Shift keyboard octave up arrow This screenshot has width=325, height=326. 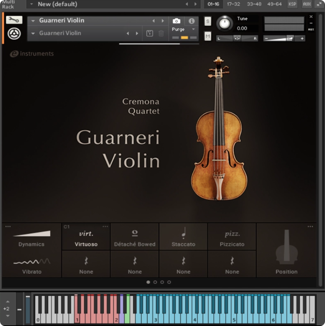[8, 301]
